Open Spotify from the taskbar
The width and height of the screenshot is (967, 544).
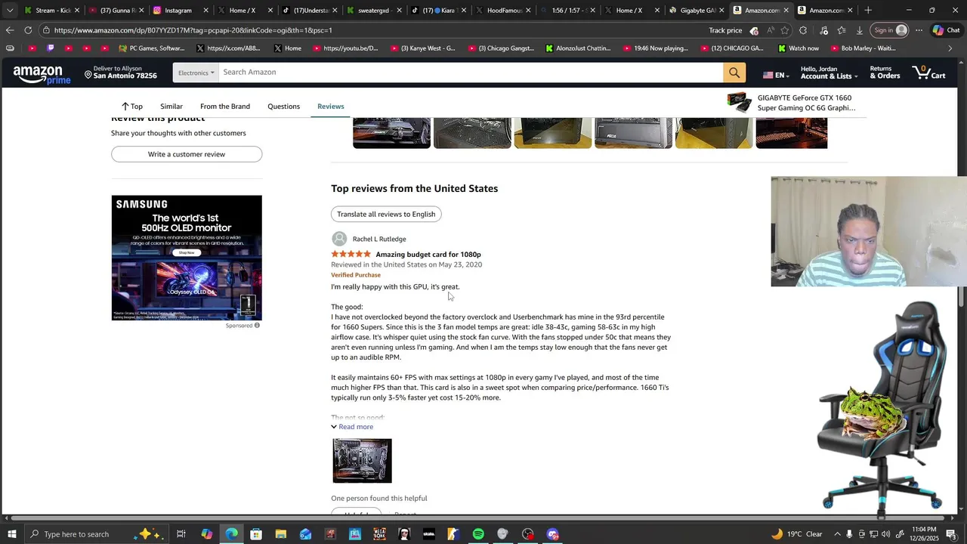[x=478, y=534]
